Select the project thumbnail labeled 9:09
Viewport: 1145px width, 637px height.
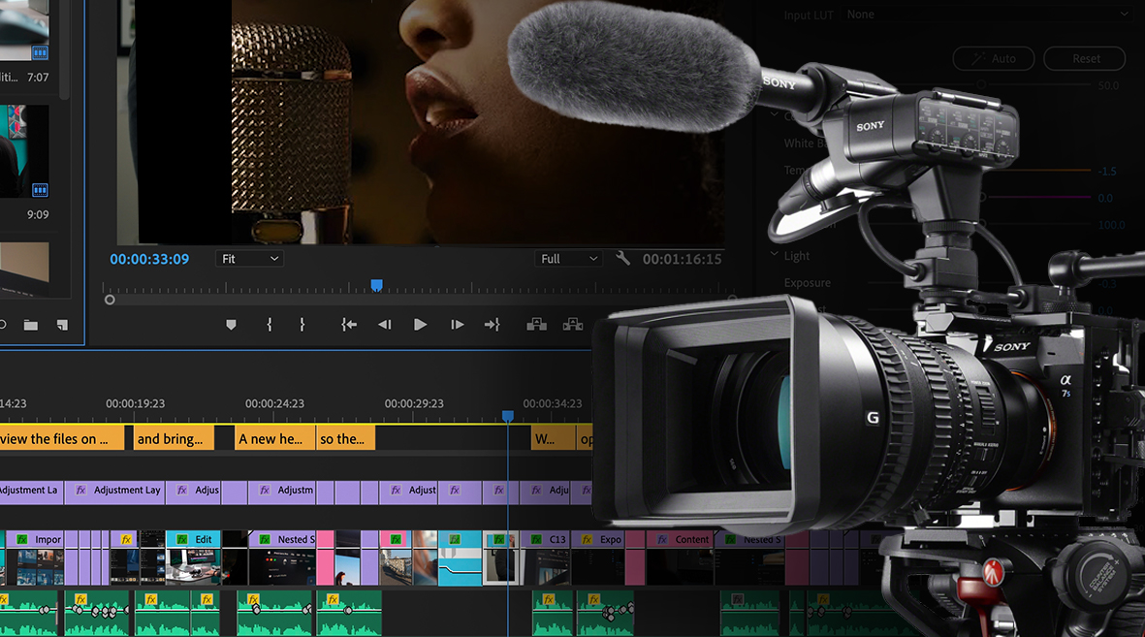pos(24,151)
